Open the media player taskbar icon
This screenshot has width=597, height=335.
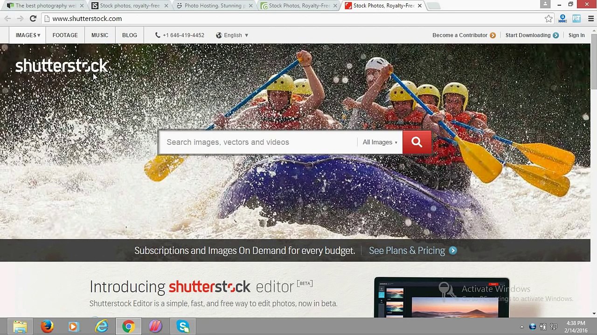pyautogui.click(x=74, y=327)
